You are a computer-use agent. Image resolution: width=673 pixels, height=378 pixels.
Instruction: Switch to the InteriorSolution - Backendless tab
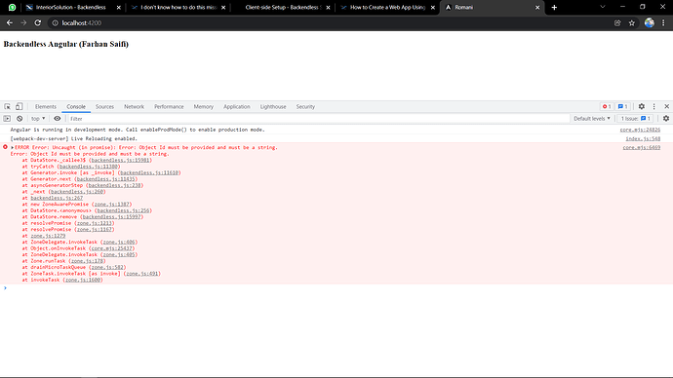[x=71, y=7]
